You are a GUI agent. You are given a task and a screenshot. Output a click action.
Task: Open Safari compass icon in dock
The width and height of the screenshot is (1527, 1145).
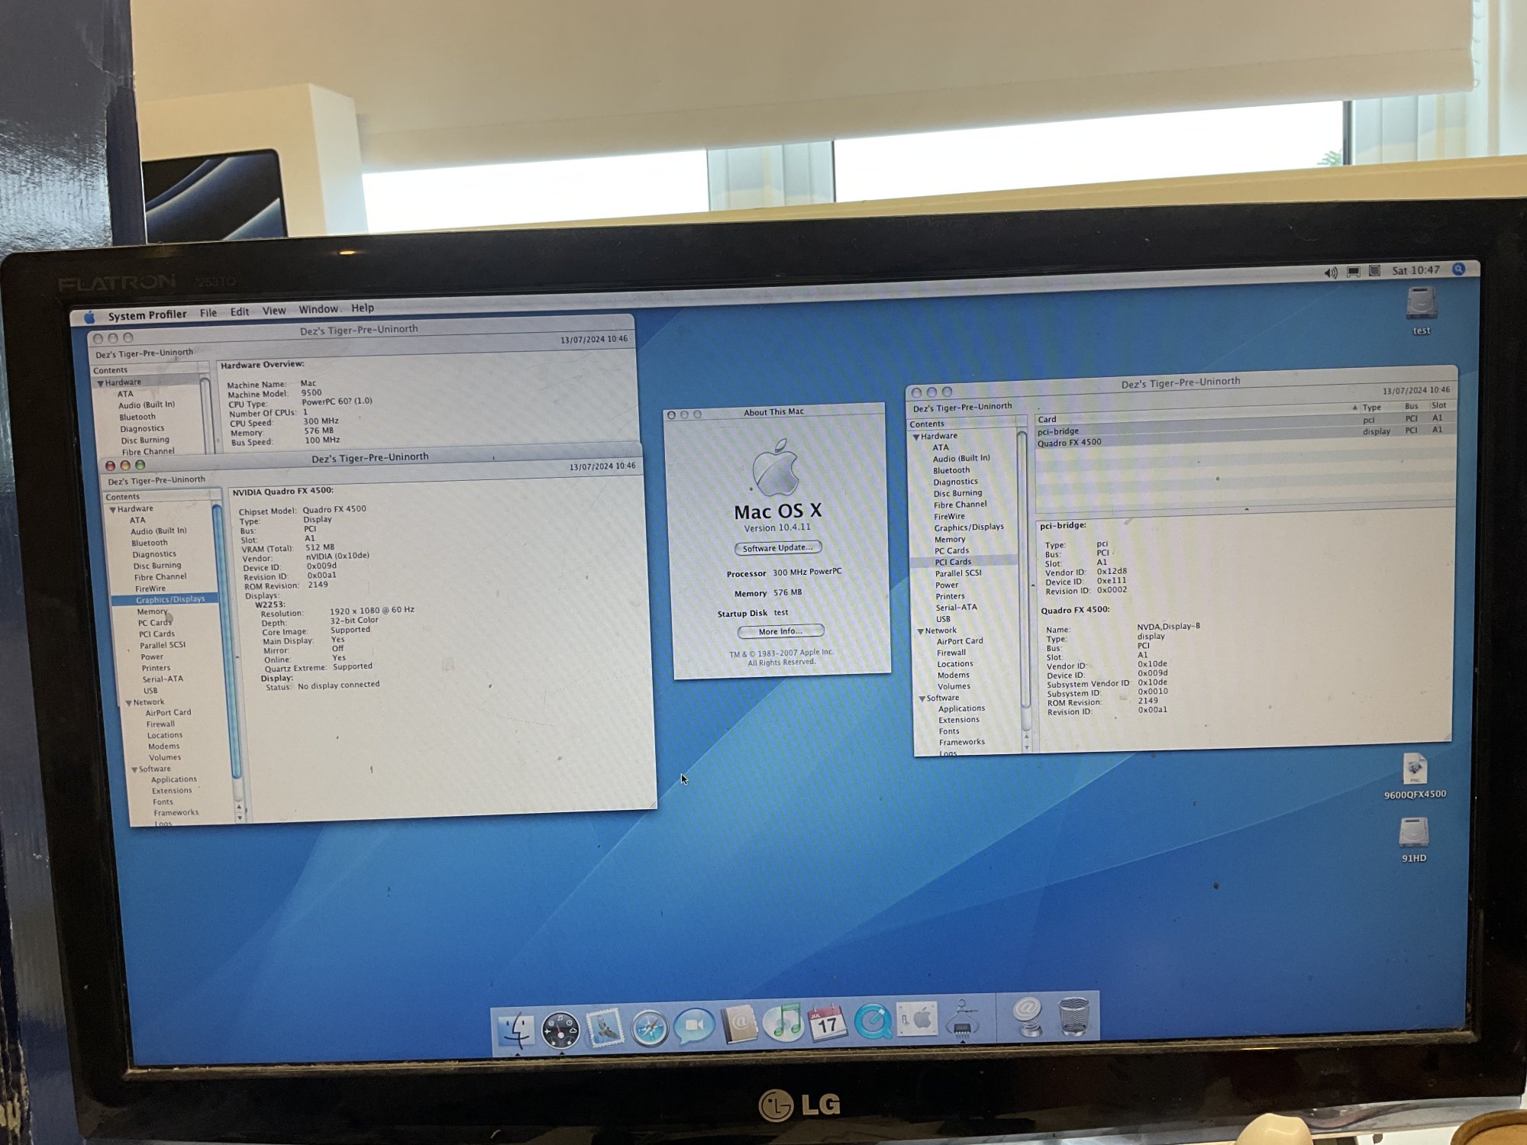click(650, 1027)
